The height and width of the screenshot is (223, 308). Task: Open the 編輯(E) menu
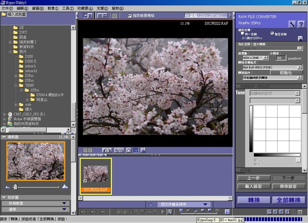tap(23, 9)
